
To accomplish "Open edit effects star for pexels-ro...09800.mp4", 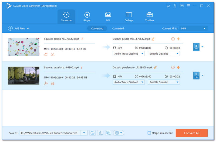I will (x=46, y=83).
